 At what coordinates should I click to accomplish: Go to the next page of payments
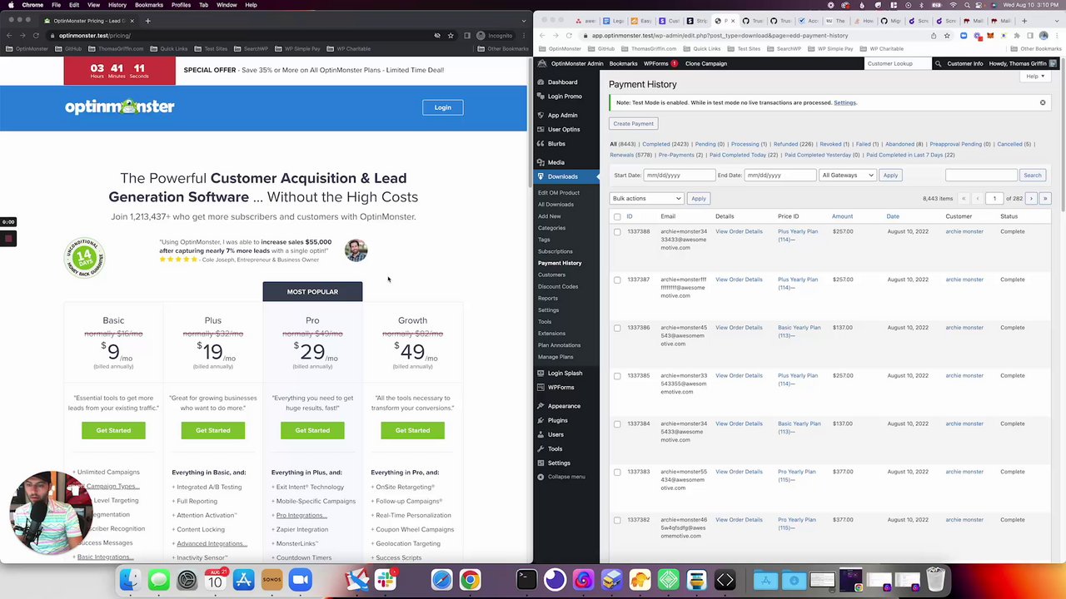coord(1031,198)
